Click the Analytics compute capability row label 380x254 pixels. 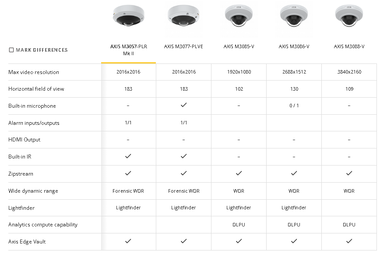pos(43,225)
